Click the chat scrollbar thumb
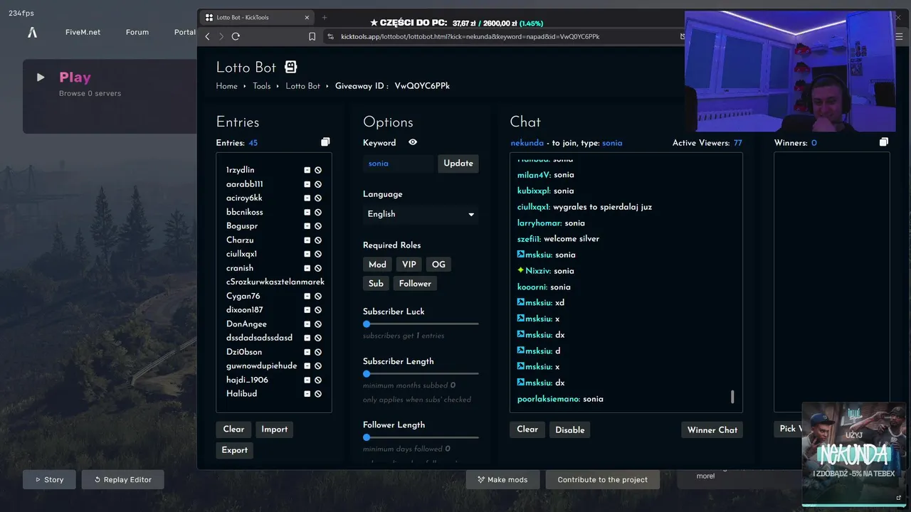Viewport: 911px width, 512px height. [732, 397]
